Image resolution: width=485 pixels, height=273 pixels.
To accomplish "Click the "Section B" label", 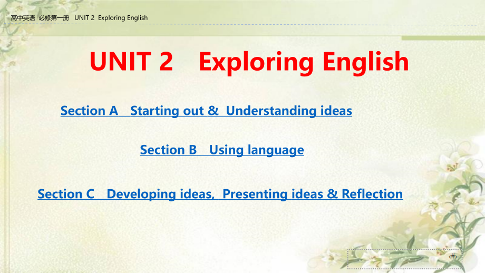I will [168, 150].
